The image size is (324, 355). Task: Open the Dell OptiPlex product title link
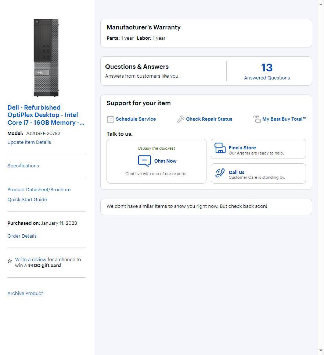pos(46,115)
